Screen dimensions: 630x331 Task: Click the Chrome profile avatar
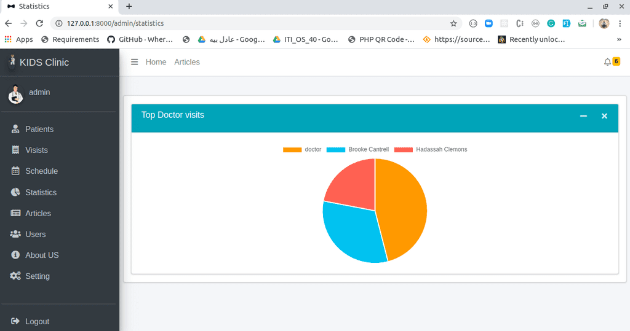(x=604, y=23)
